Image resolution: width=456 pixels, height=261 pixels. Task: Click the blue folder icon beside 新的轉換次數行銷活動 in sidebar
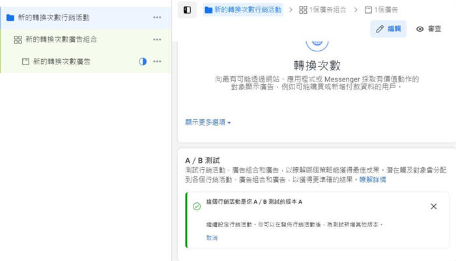(x=10, y=18)
